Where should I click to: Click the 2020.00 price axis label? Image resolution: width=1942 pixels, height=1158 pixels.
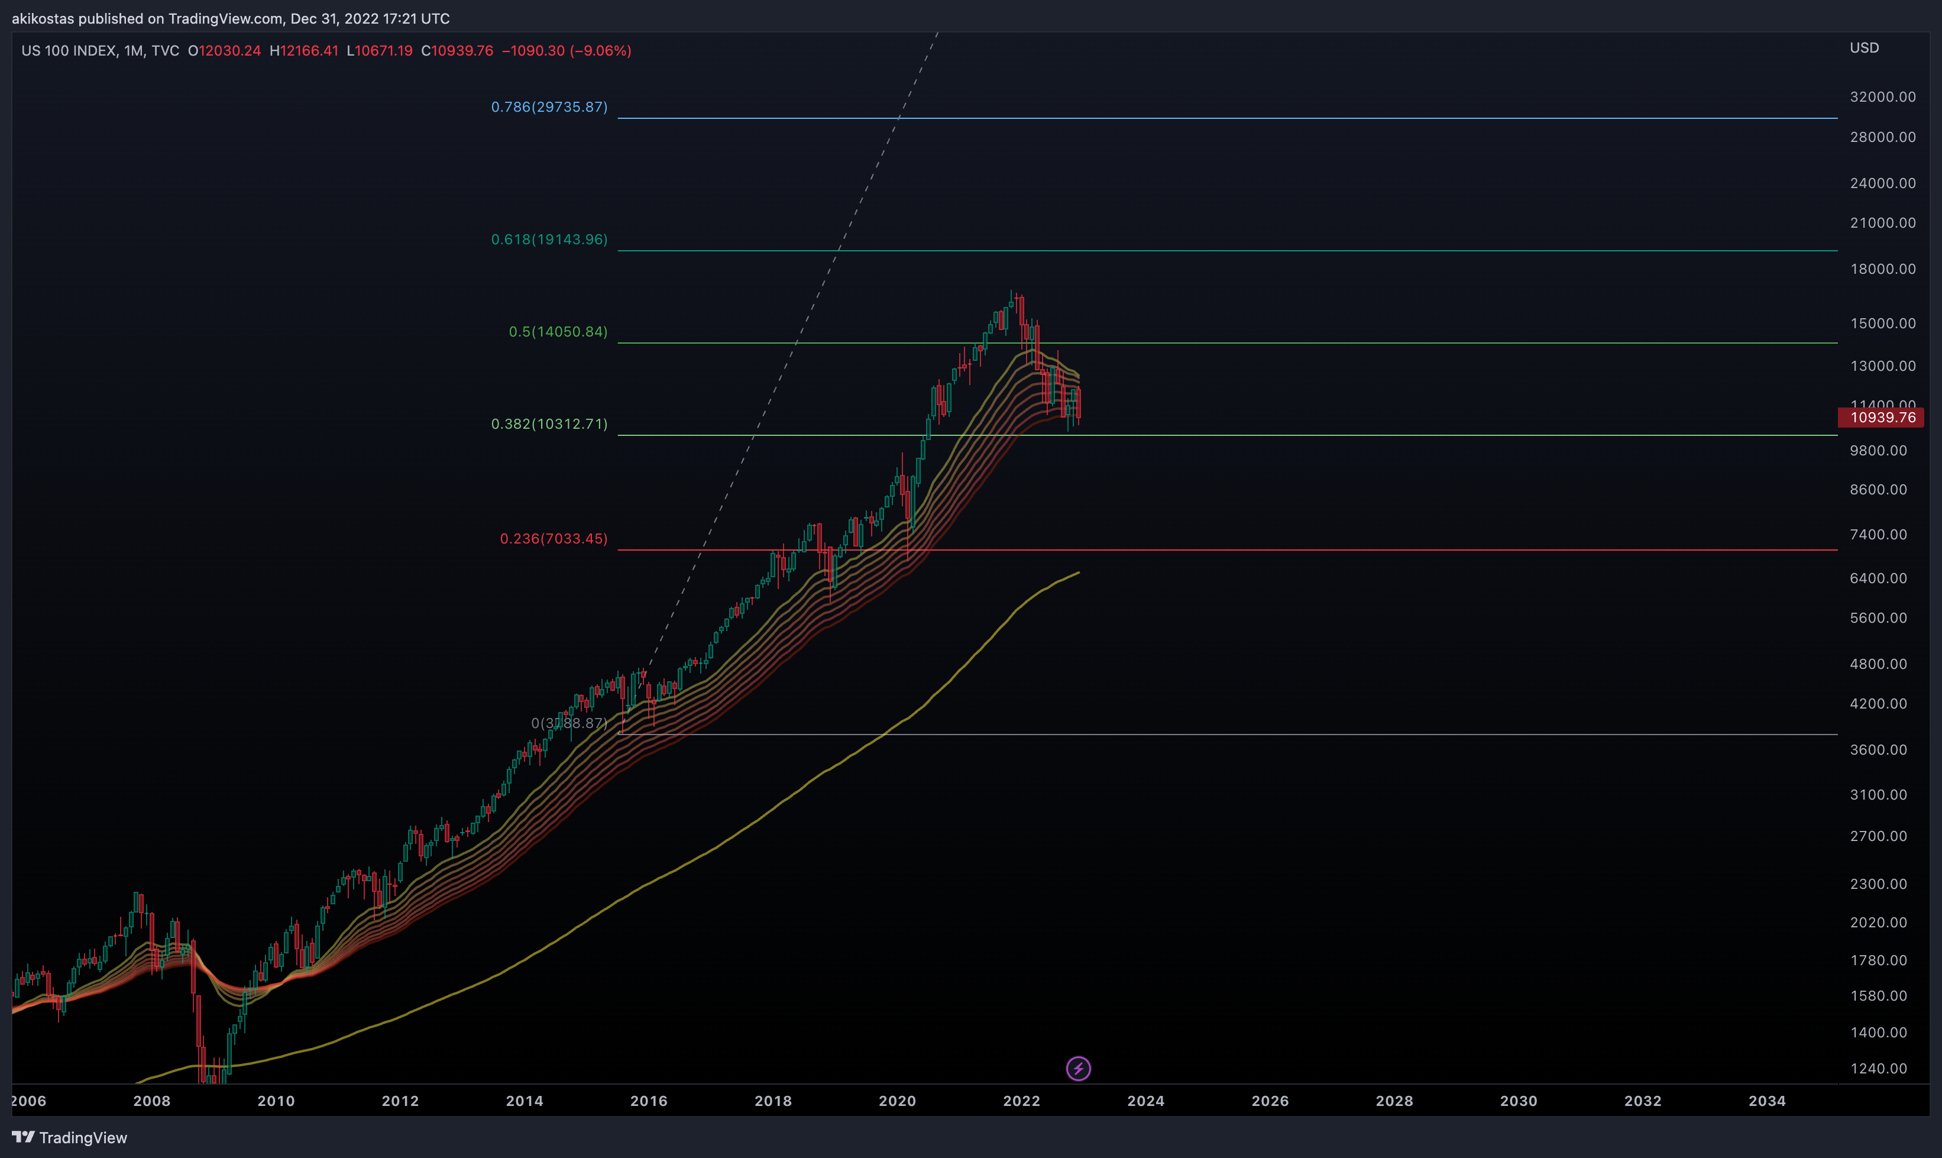pyautogui.click(x=1878, y=923)
